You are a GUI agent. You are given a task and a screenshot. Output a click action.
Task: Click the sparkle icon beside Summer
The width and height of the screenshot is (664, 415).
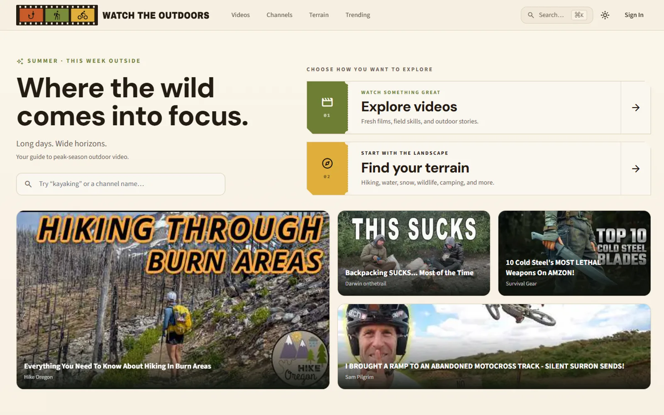(x=20, y=61)
